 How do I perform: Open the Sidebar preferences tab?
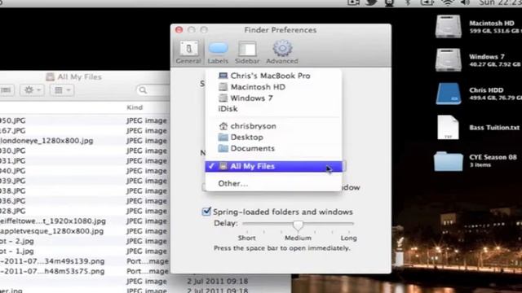tap(247, 52)
